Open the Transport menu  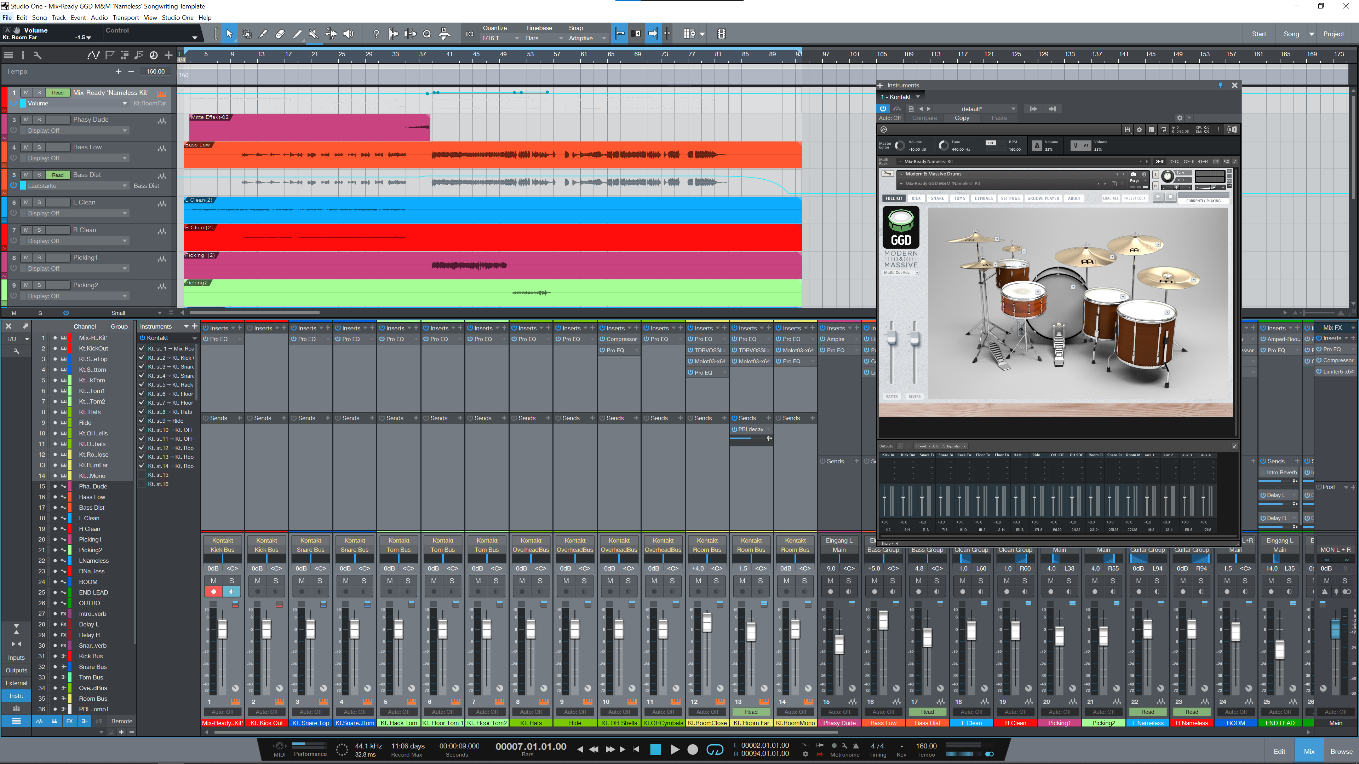pos(126,17)
